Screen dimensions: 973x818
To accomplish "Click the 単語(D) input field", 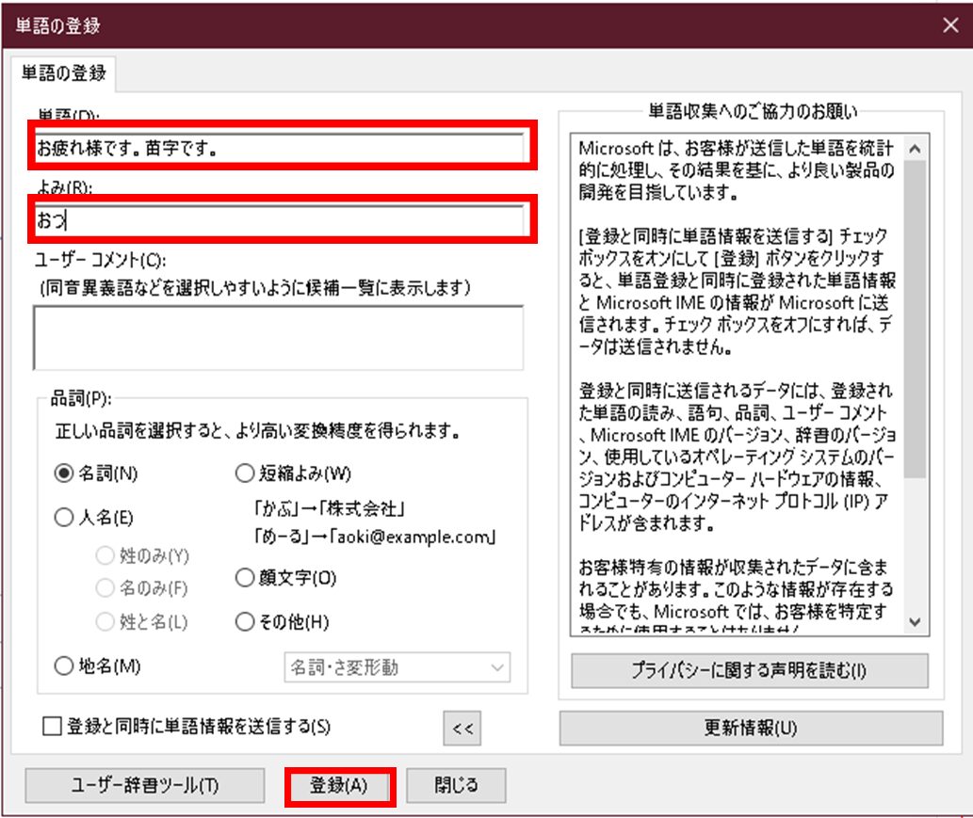I will pyautogui.click(x=281, y=148).
